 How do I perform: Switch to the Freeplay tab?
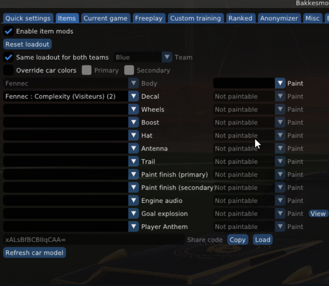149,18
